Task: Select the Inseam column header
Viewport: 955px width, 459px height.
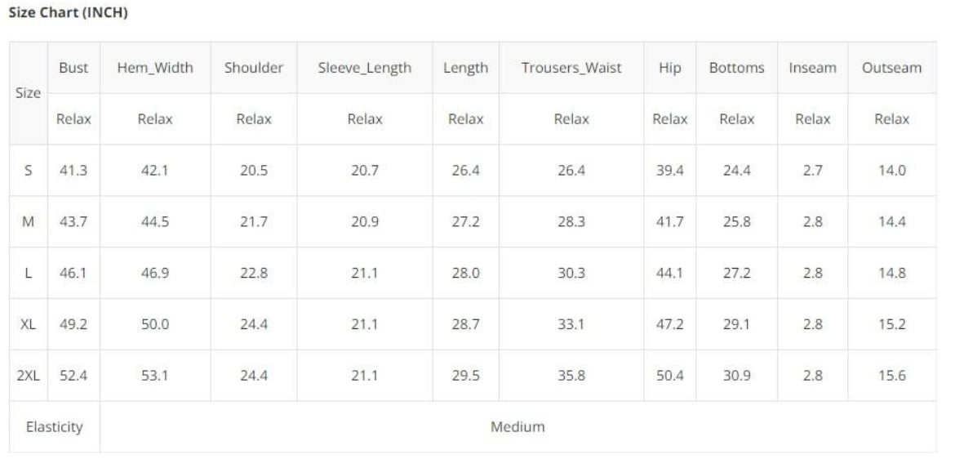Action: coord(812,68)
